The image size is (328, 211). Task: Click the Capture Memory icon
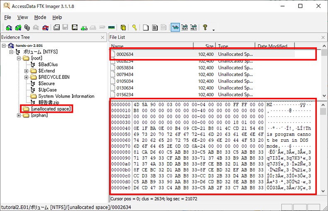coord(111,27)
